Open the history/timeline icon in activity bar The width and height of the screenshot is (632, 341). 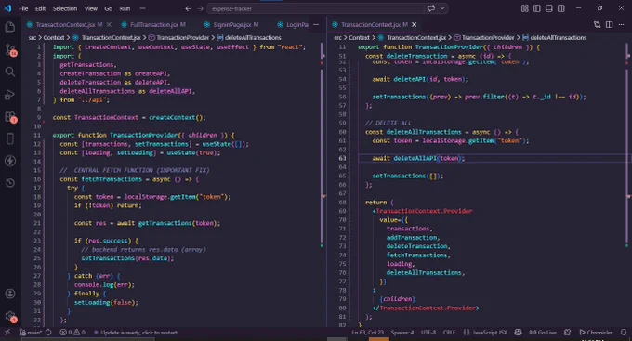(10, 183)
